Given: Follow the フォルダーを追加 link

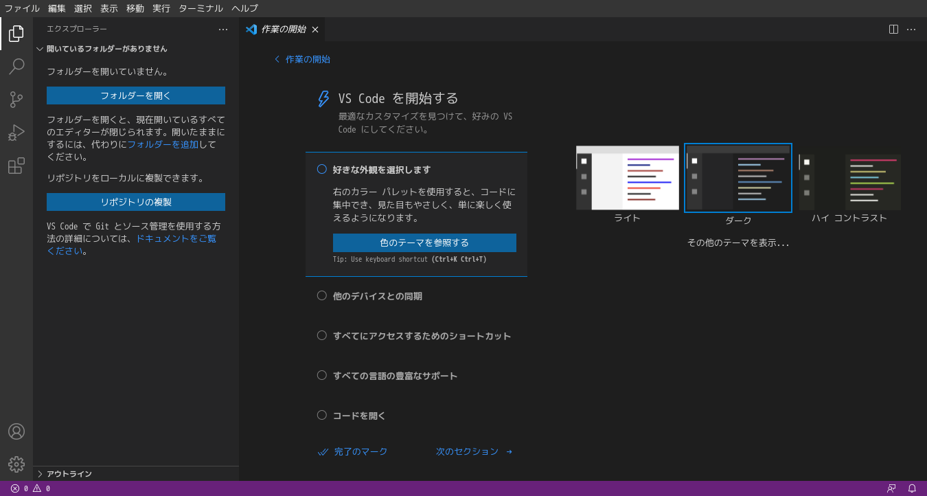Looking at the screenshot, I should (163, 144).
